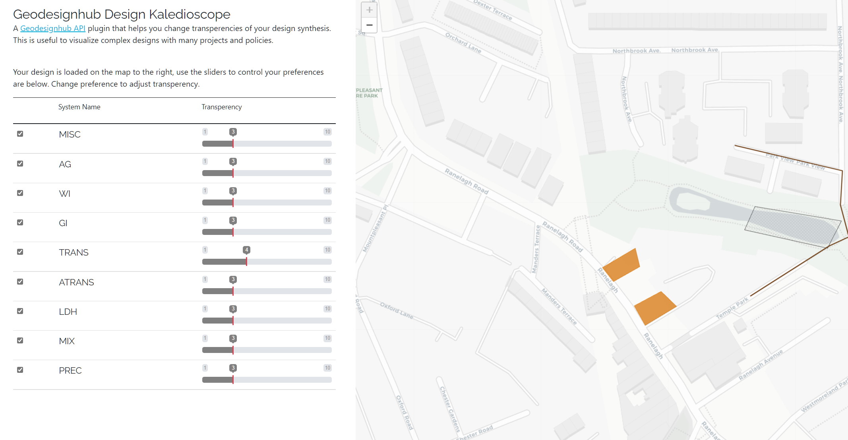Click the min value 1 label on AG slider
848x440 pixels.
(205, 161)
